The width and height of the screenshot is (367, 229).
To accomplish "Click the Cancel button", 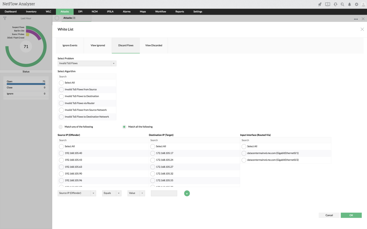I will tap(329, 215).
